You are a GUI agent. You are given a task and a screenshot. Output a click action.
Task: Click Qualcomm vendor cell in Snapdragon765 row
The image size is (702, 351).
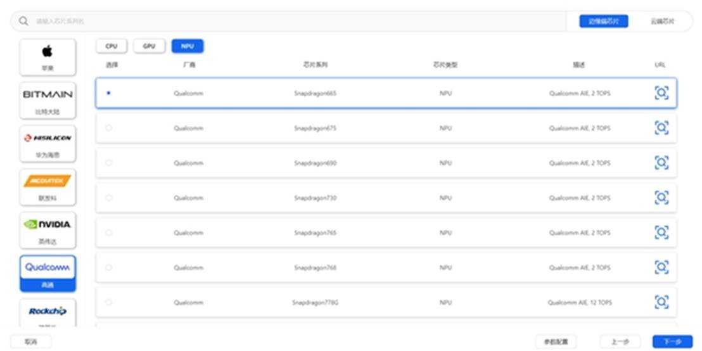click(x=188, y=233)
